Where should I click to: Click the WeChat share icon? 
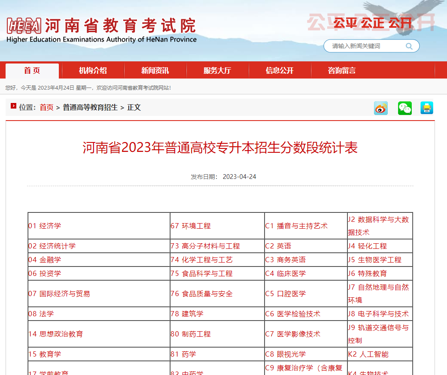404,108
